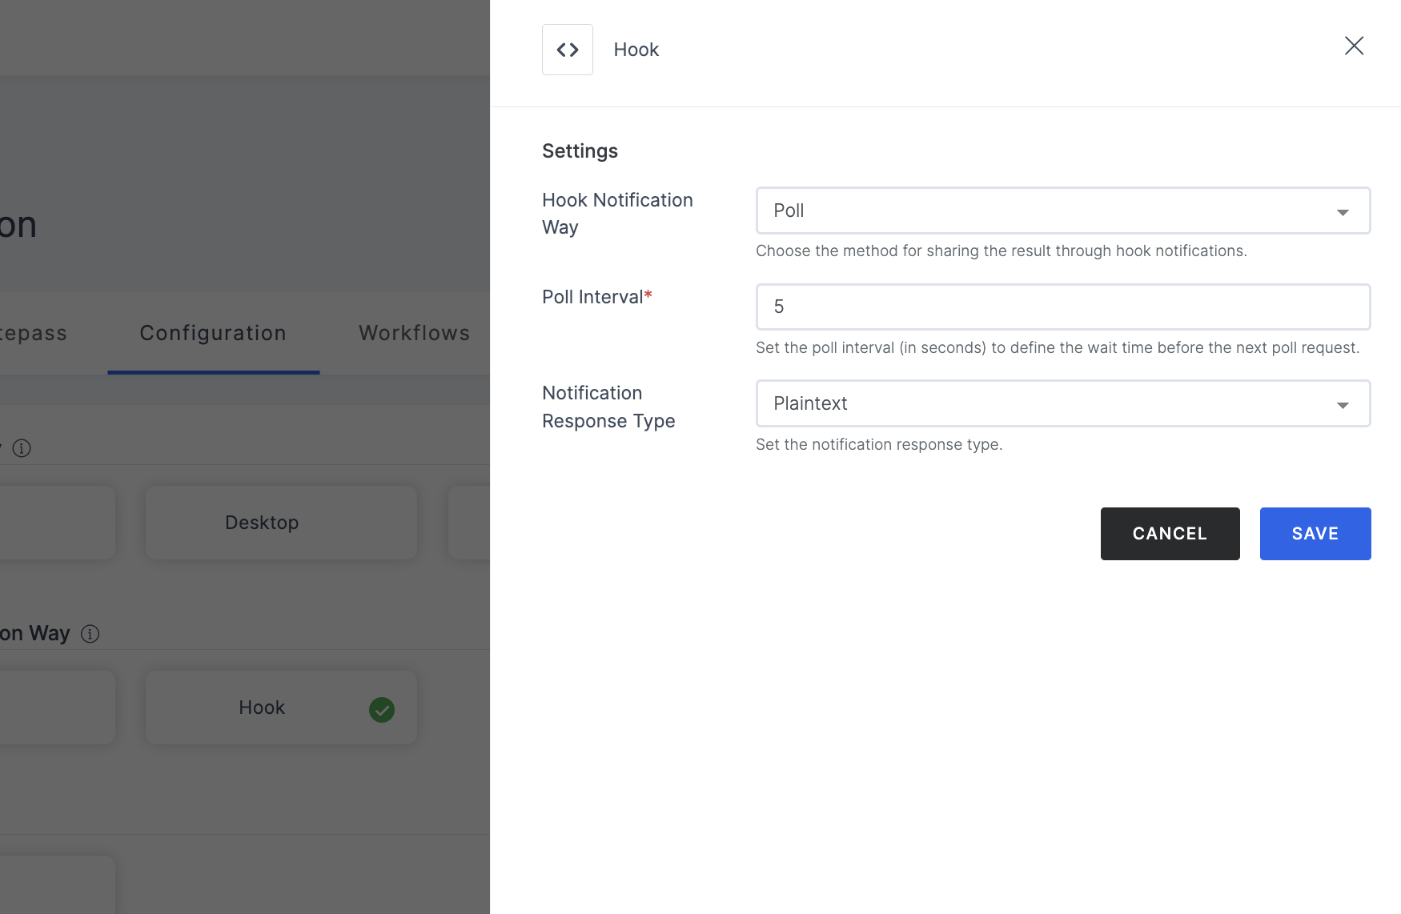Screen dimensions: 1401x914
Task: Select the Desktop card
Action: coord(281,523)
